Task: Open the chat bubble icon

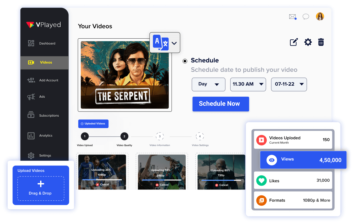Action: click(306, 16)
